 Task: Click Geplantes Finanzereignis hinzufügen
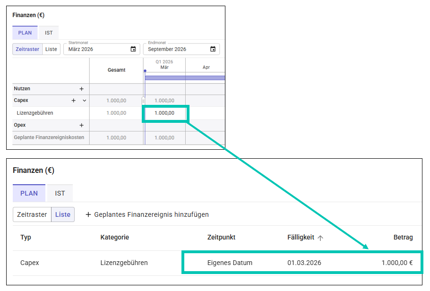pos(151,214)
